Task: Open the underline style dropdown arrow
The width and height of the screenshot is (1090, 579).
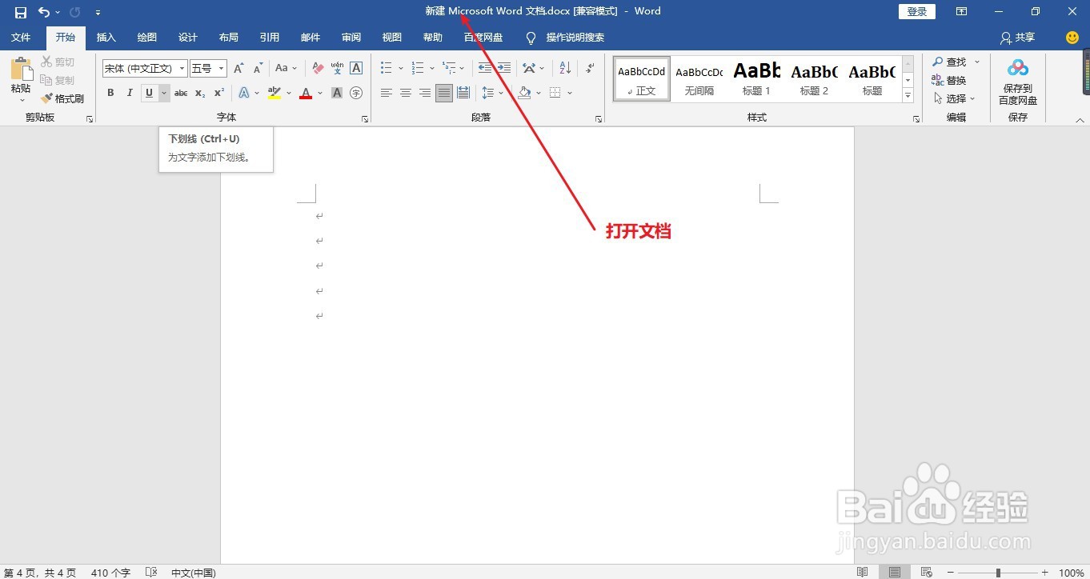Action: (x=164, y=93)
